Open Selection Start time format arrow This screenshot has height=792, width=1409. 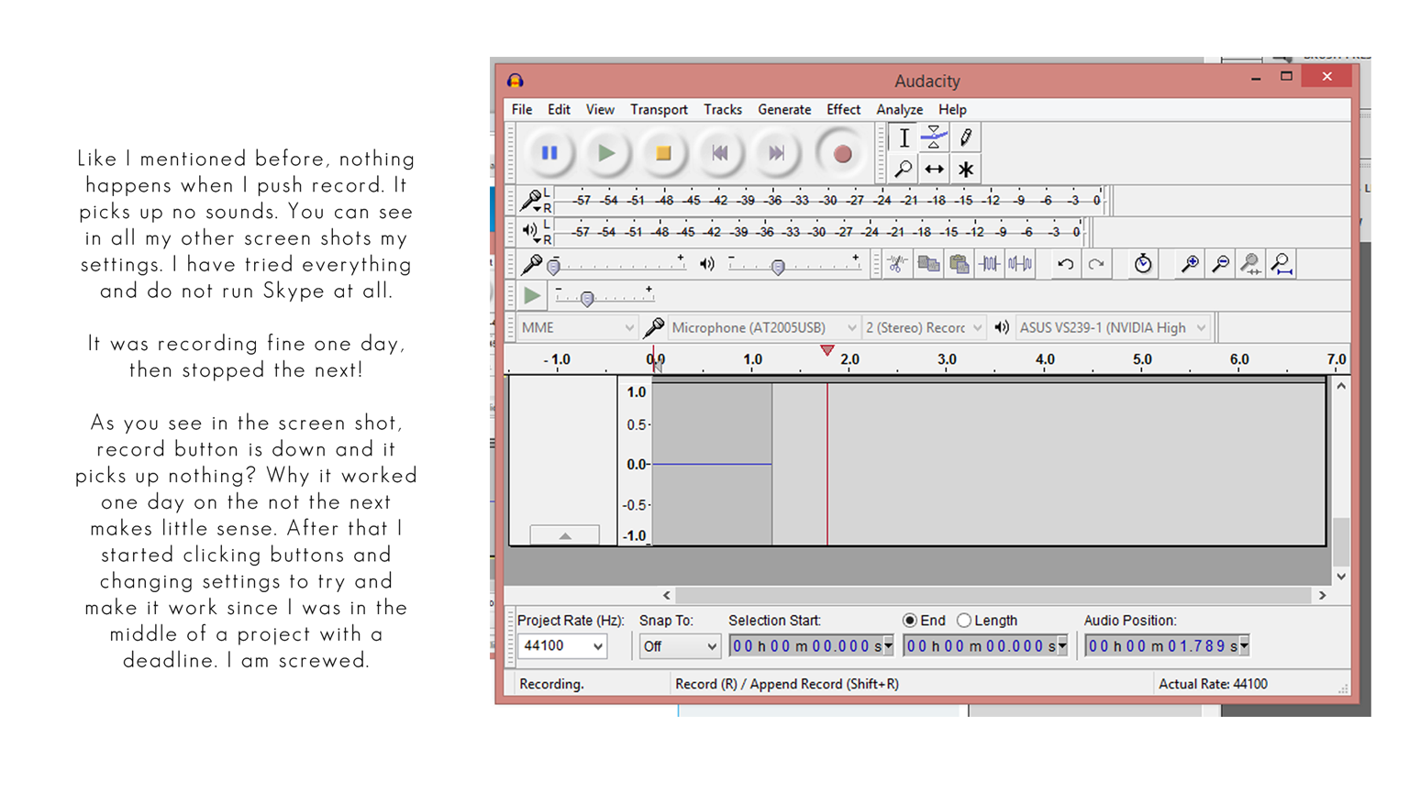coord(888,646)
